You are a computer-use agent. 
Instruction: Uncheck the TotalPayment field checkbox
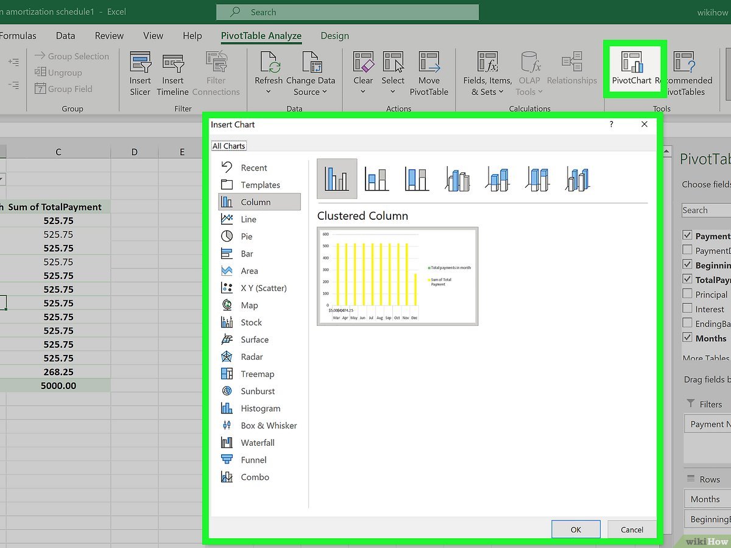coord(688,279)
